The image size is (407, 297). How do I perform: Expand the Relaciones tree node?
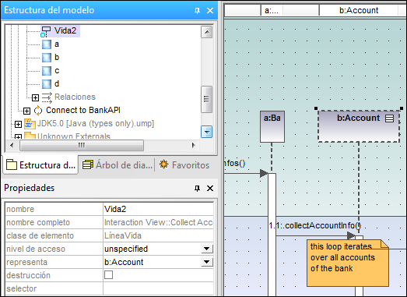(x=35, y=97)
